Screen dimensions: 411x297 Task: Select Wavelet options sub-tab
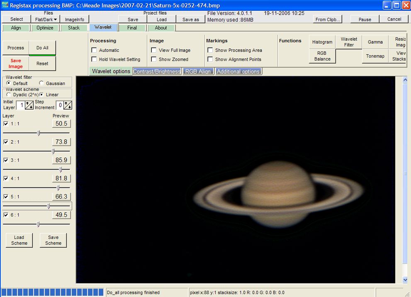click(111, 71)
